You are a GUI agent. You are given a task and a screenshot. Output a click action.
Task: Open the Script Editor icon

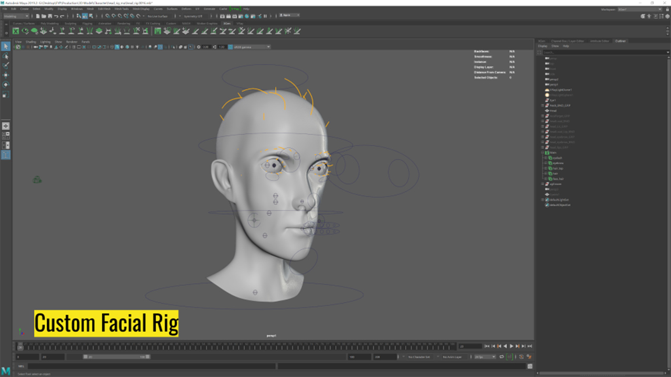pos(530,367)
